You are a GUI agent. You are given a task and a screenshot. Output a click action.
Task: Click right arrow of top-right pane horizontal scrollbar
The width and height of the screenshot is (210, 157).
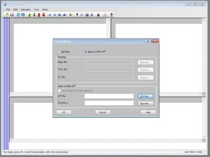pos(200,94)
